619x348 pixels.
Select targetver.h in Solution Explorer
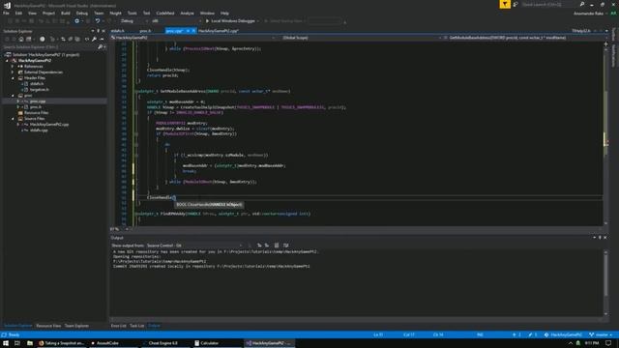coord(40,90)
